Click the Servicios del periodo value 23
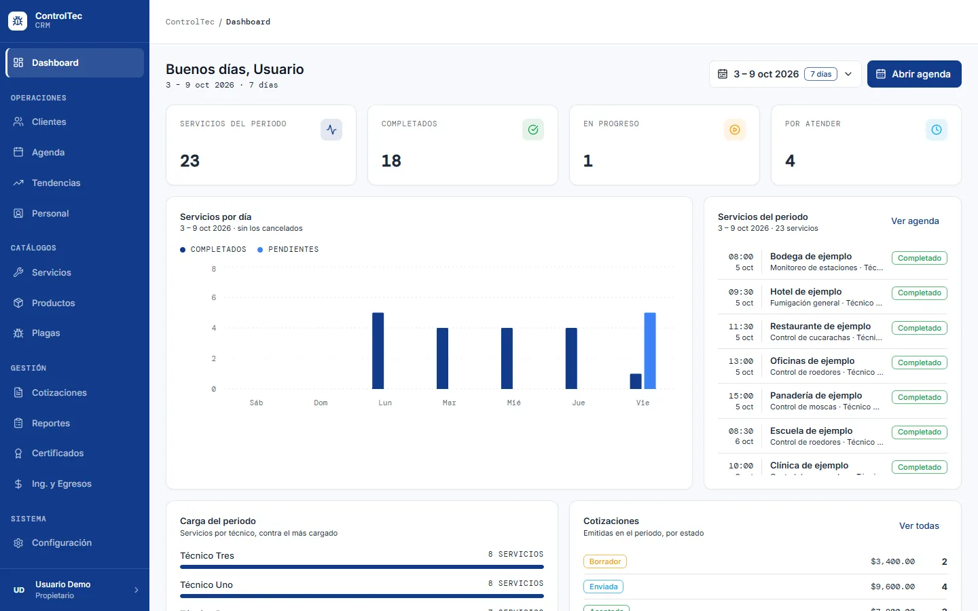The image size is (978, 611). point(189,161)
